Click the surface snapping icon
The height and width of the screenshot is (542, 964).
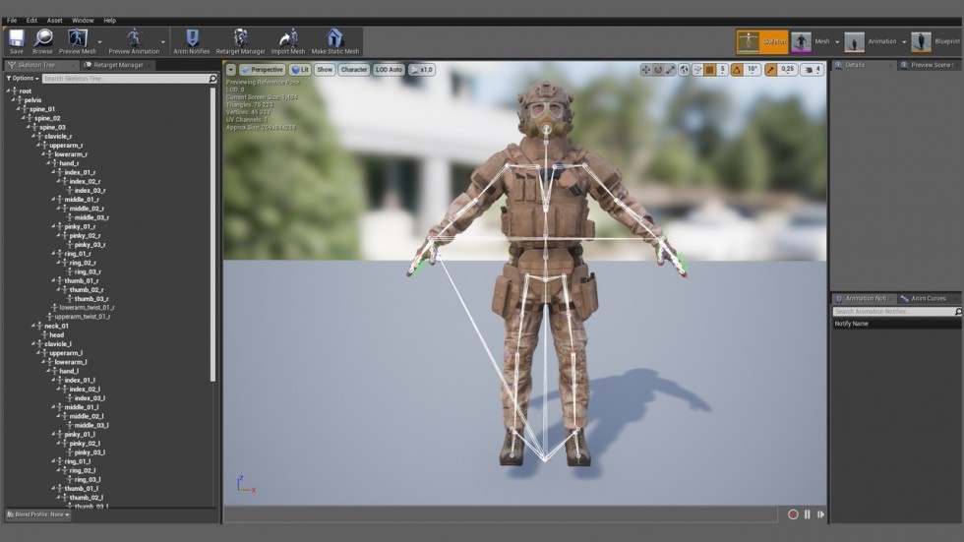coord(697,70)
